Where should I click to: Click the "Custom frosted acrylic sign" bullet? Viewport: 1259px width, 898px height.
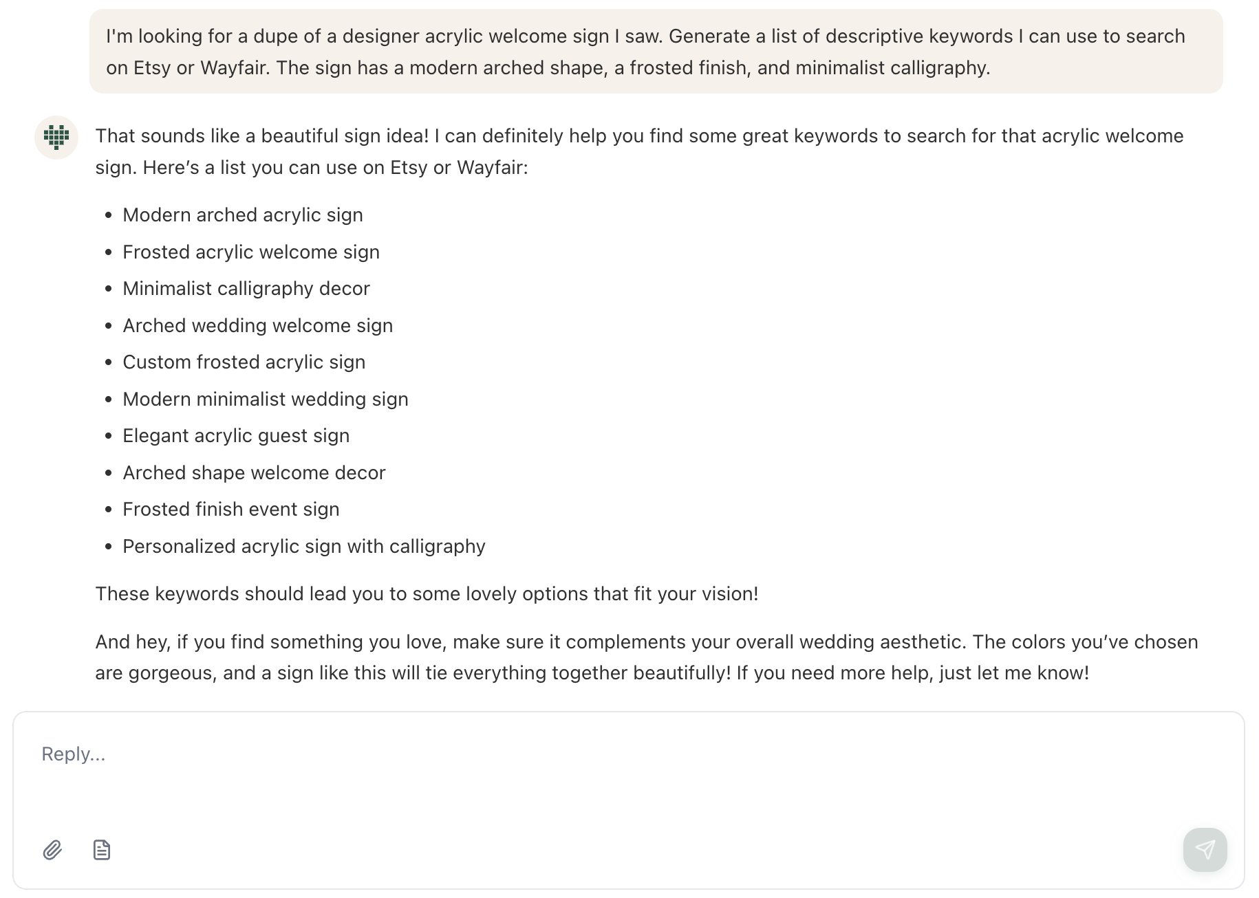pos(244,362)
